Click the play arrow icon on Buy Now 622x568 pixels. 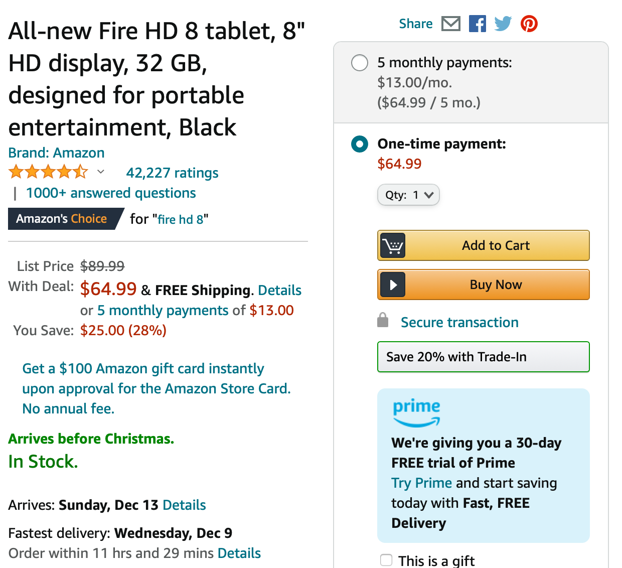(393, 285)
